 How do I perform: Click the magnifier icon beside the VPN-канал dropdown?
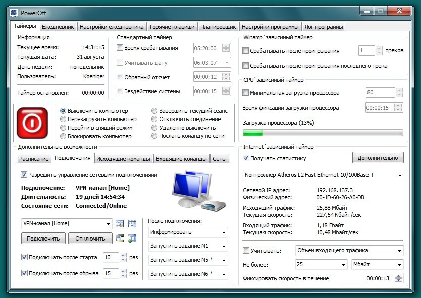120,224
